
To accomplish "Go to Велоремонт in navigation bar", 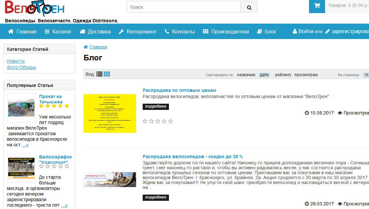I will [x=137, y=32].
